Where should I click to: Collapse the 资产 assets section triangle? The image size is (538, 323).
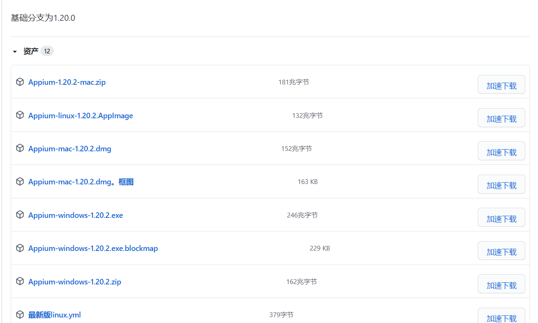pyautogui.click(x=15, y=52)
